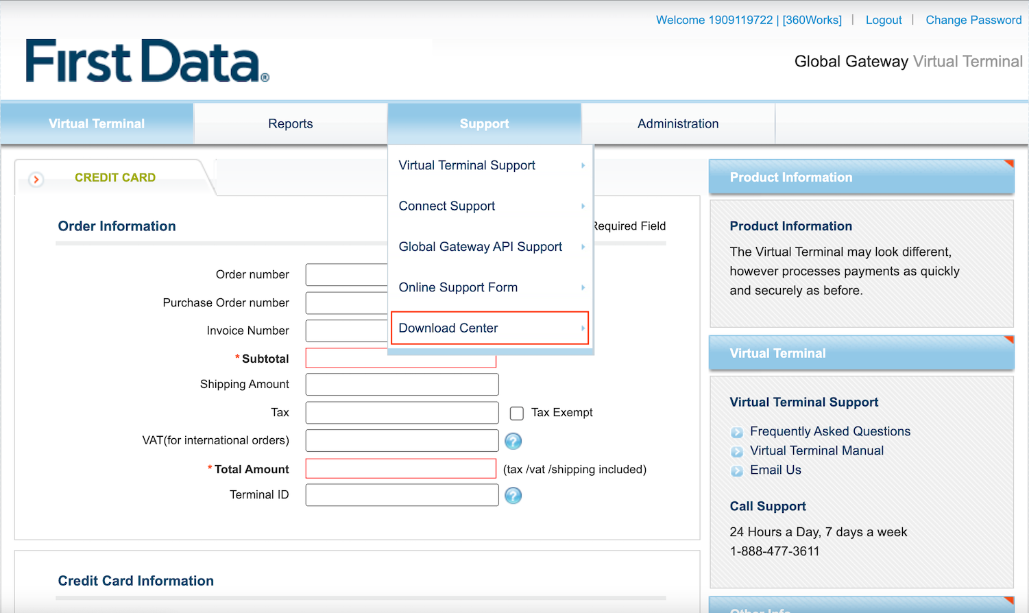Screen dimensions: 1029x613
Task: Open the Frequently Asked Questions link
Action: click(x=830, y=431)
